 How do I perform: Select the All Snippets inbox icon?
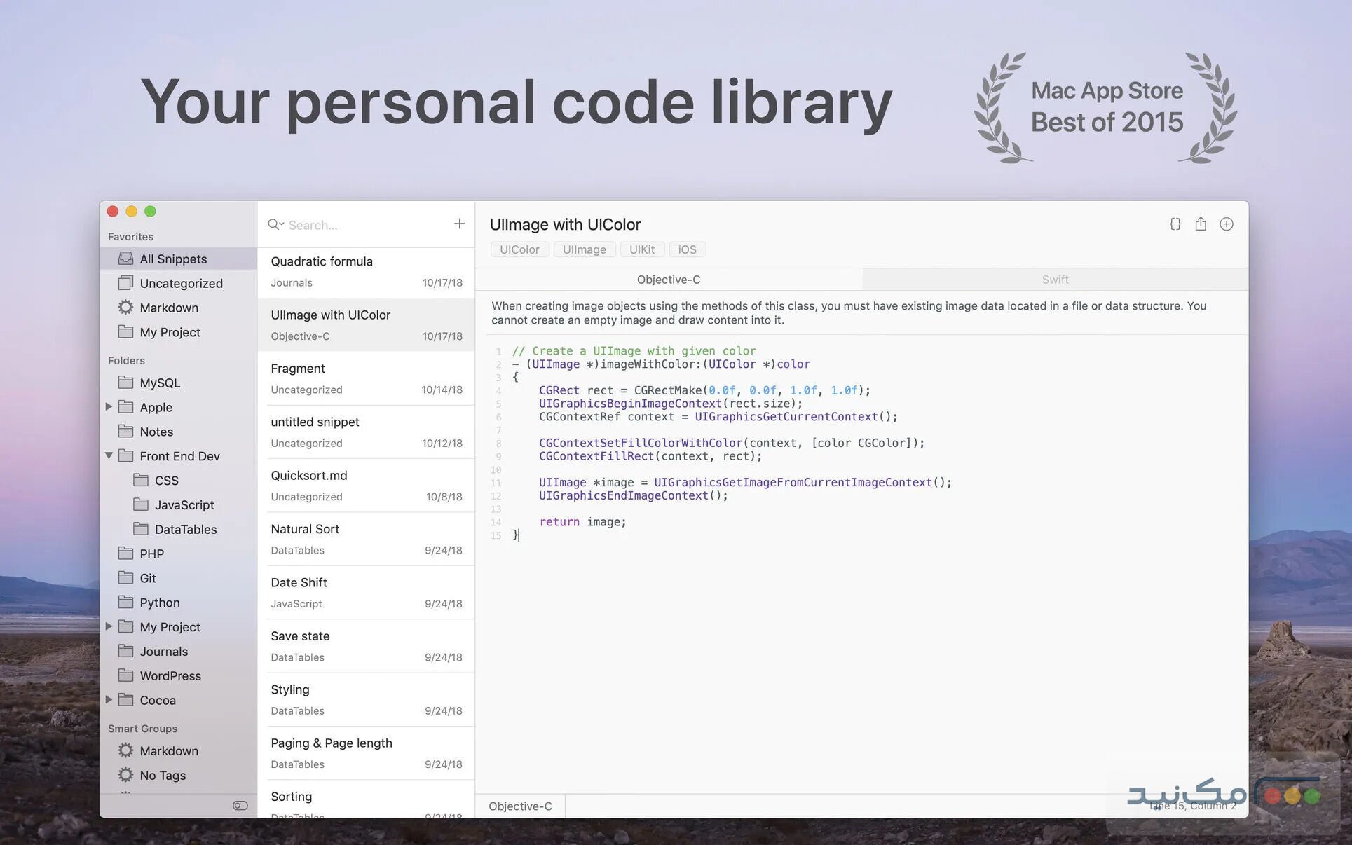(125, 259)
